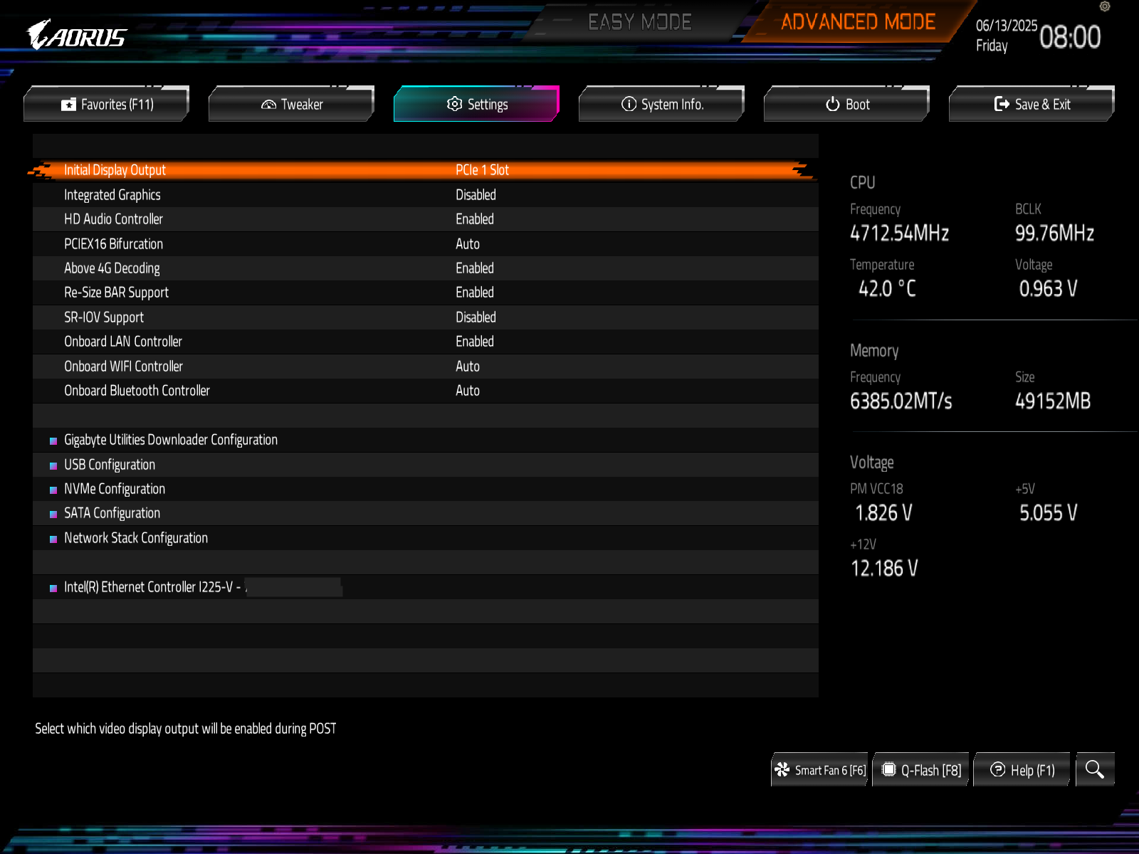Click the Help question icon
Screen dimensions: 1139x854
[998, 769]
